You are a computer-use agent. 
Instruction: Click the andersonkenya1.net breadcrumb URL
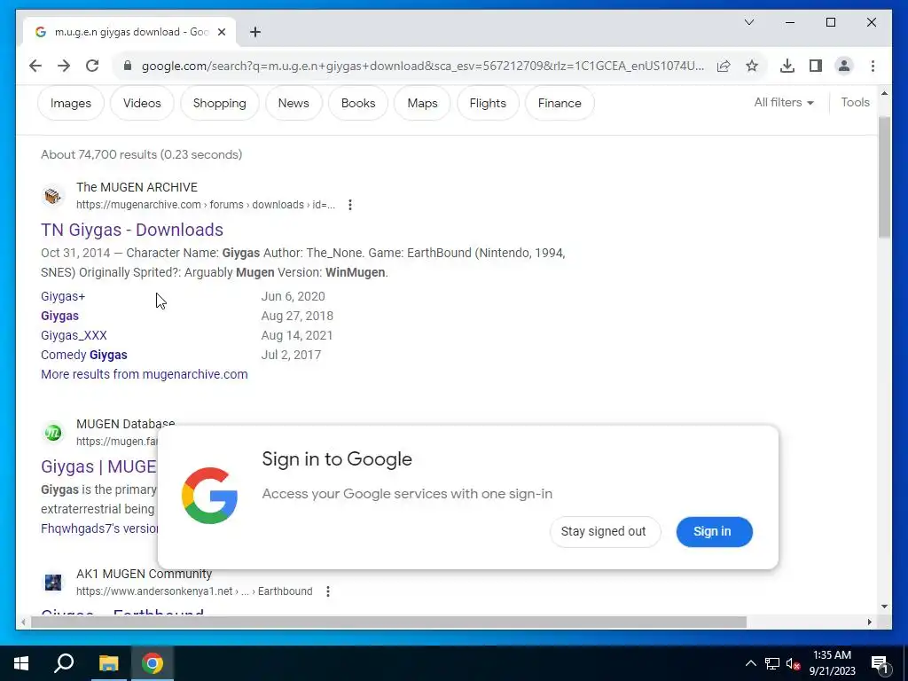pos(194,591)
